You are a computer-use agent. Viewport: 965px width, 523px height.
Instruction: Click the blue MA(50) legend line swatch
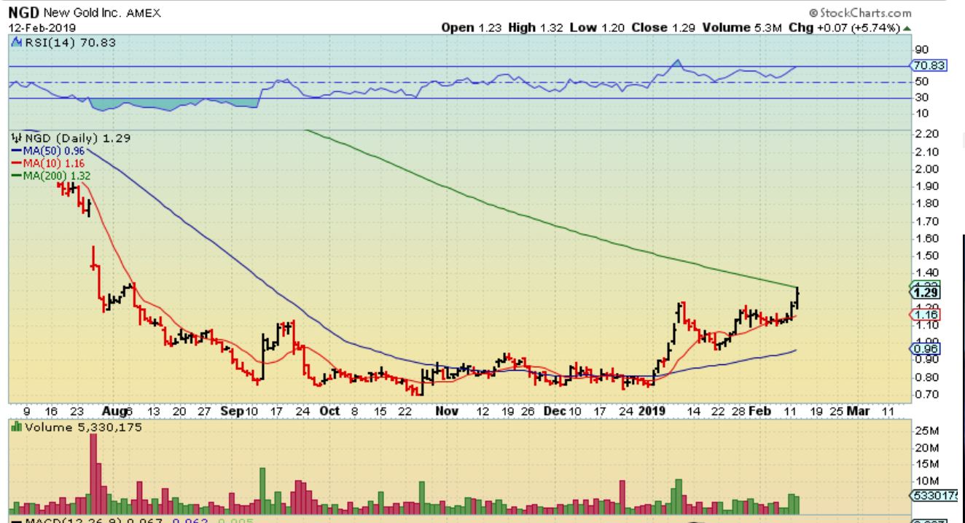click(15, 151)
